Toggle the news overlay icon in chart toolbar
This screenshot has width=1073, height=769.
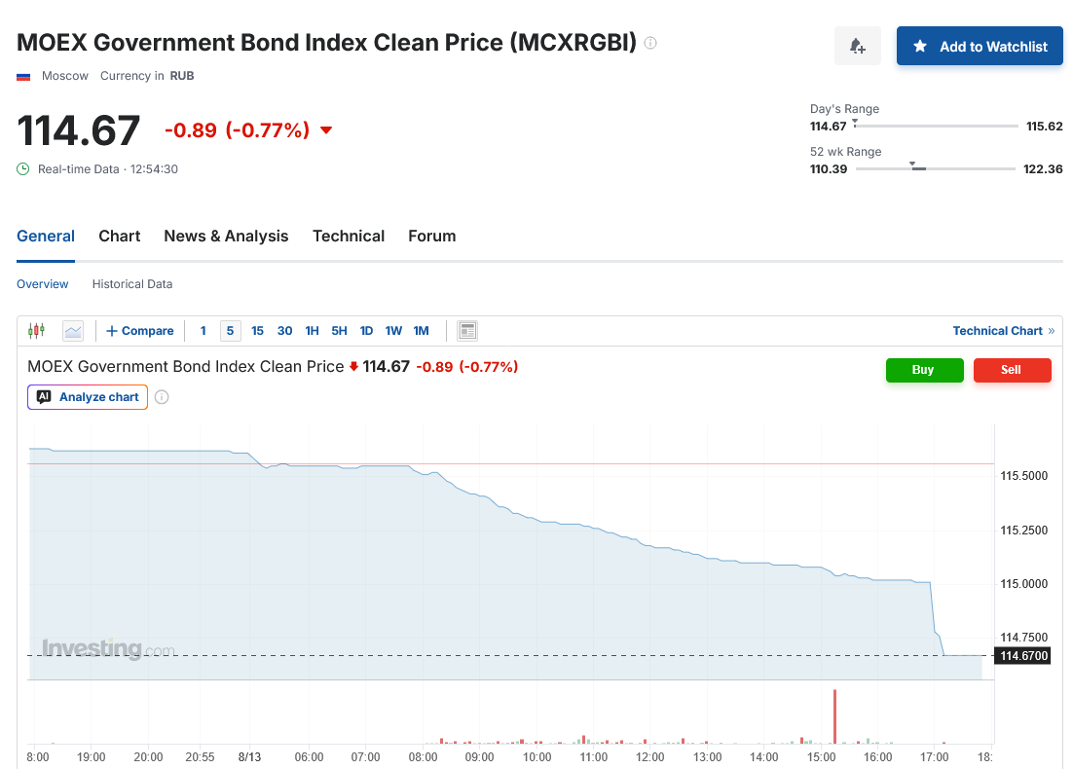coord(467,331)
